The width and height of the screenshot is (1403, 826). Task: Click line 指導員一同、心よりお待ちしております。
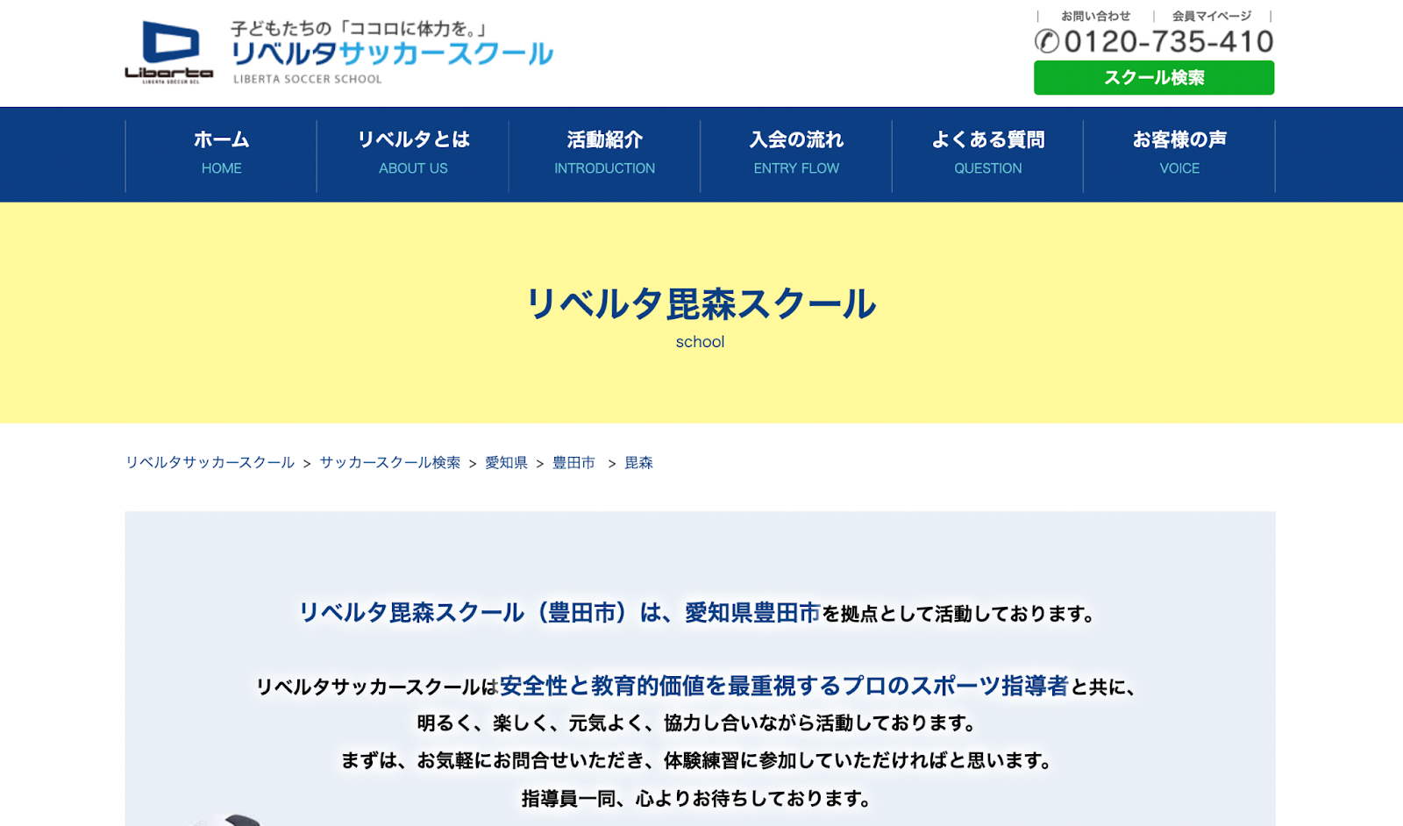pos(698,798)
